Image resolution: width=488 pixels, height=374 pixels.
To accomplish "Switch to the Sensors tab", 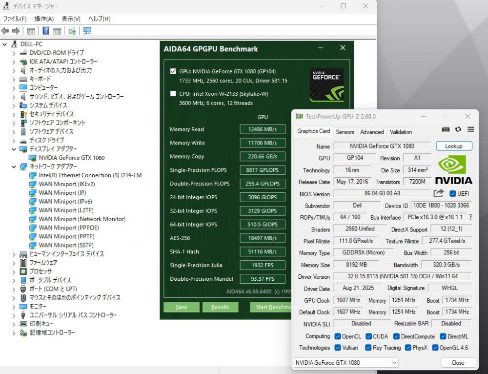I will (x=345, y=132).
